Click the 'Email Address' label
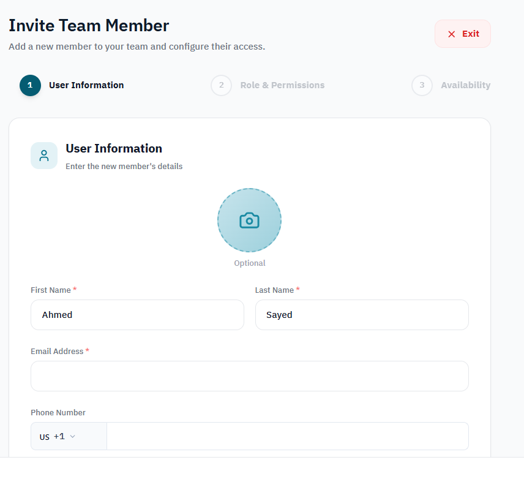Viewport: 524px width, 479px height. 57,351
